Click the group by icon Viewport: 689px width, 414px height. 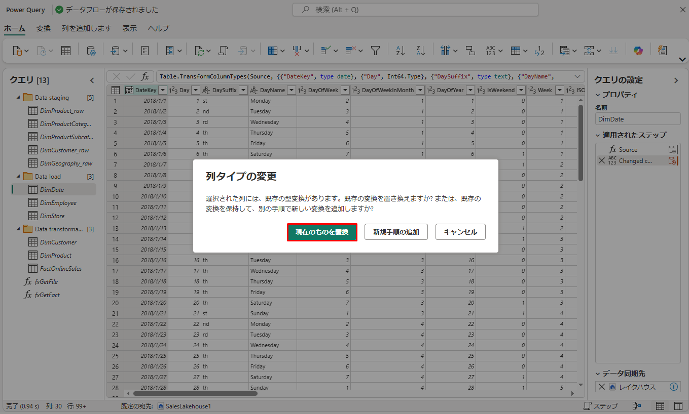[470, 51]
